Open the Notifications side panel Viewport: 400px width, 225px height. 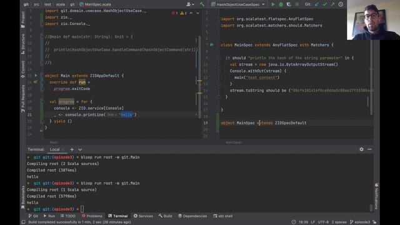[x=376, y=196]
